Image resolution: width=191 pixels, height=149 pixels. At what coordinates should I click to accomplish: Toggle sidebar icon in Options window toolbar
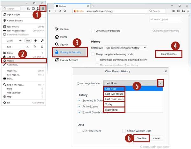(179, 11)
